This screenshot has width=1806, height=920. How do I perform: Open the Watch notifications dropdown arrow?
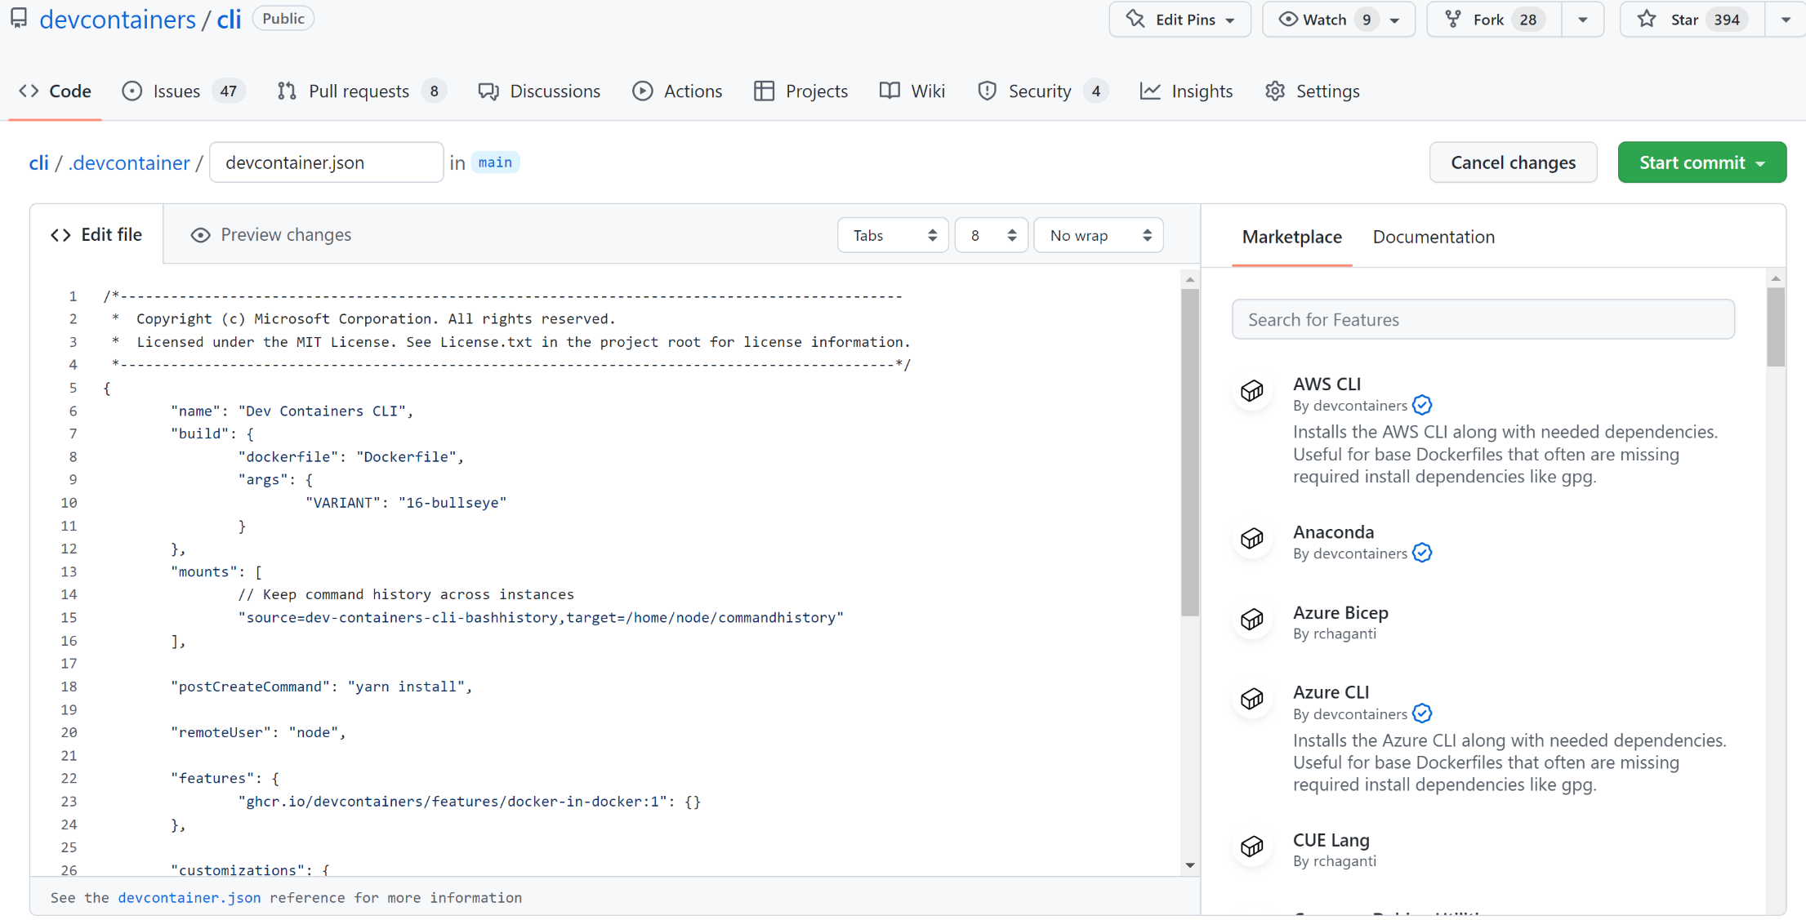tap(1395, 20)
